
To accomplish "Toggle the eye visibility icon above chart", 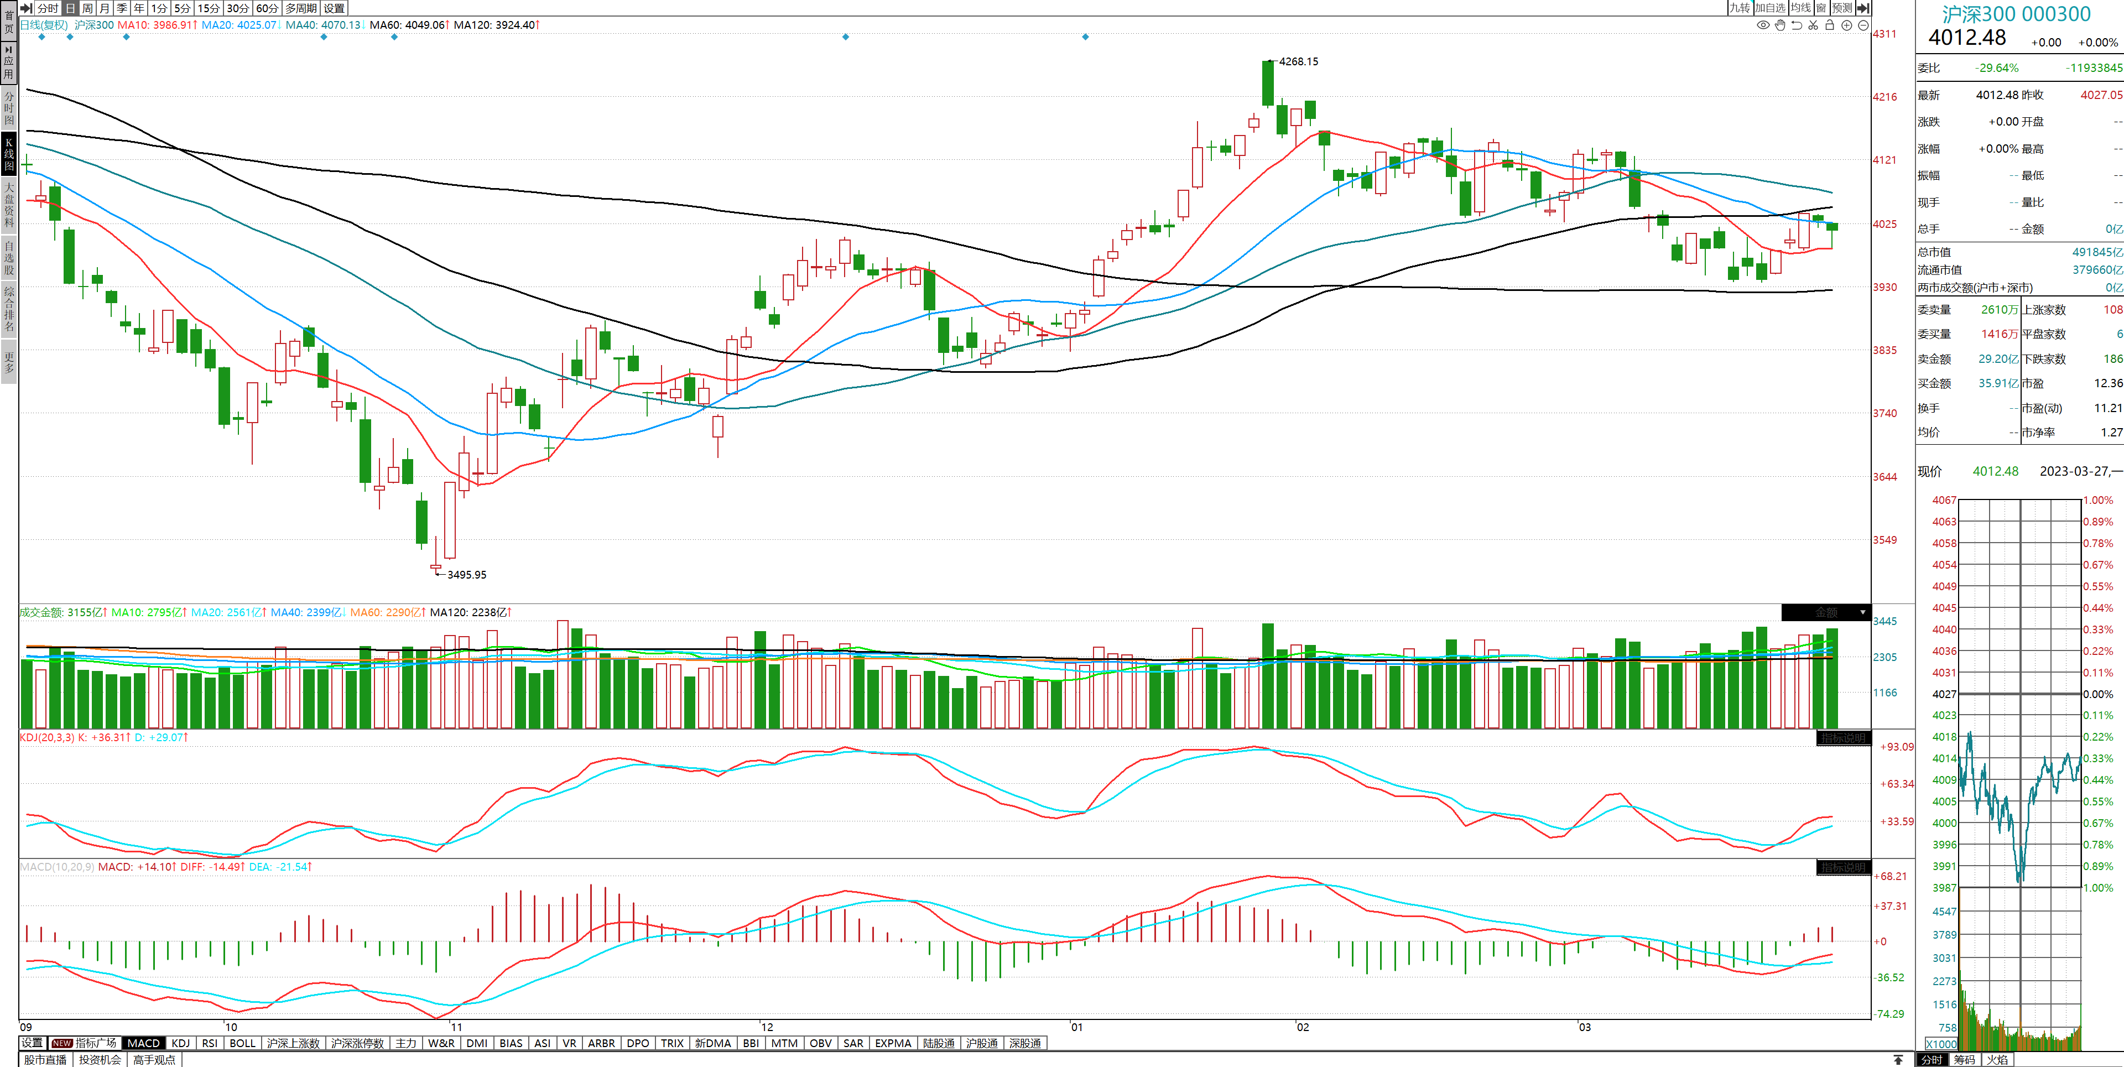I will tap(1763, 25).
